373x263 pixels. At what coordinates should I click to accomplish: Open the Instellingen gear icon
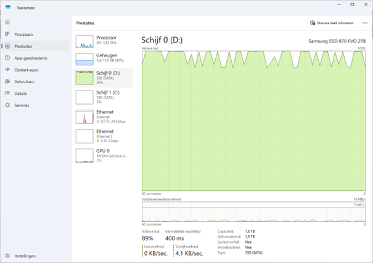[7, 256]
